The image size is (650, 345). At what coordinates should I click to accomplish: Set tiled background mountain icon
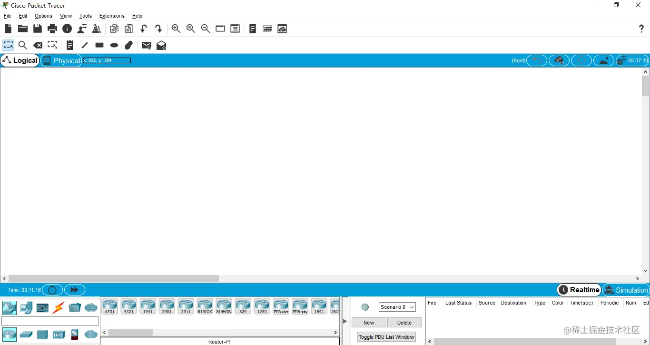604,60
